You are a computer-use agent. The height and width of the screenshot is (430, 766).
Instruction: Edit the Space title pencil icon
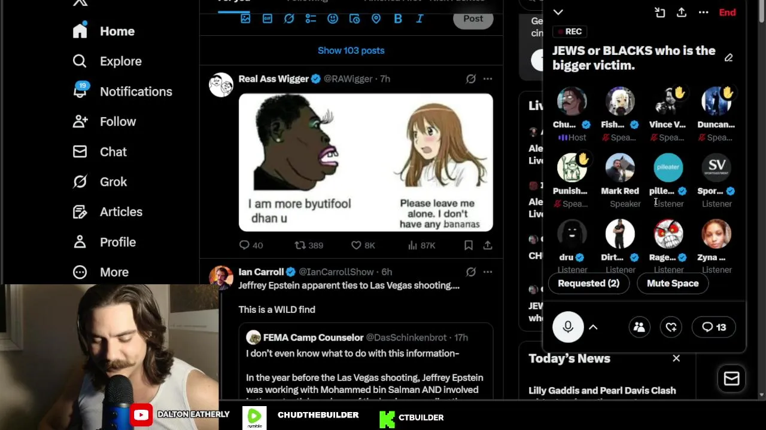click(x=728, y=58)
